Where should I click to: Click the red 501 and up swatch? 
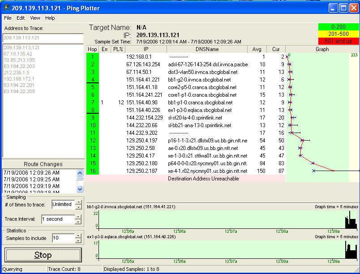pos(339,41)
